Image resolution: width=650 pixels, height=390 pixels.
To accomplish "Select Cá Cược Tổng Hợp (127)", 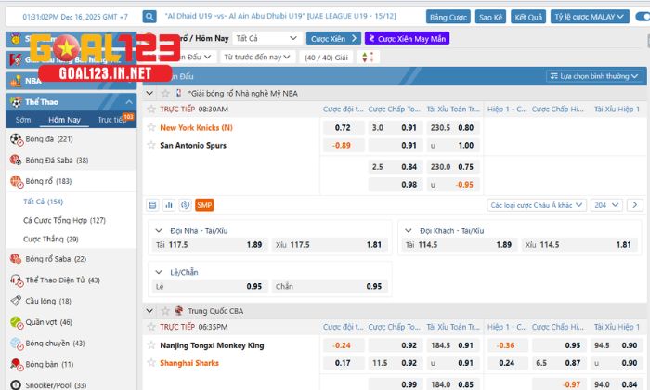I will (x=65, y=220).
